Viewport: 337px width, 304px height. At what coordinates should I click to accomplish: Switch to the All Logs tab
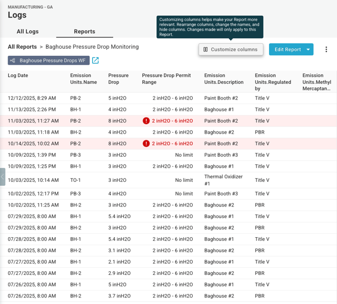coord(28,31)
